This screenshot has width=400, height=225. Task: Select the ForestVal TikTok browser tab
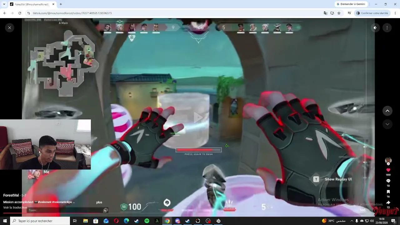[x=32, y=4]
